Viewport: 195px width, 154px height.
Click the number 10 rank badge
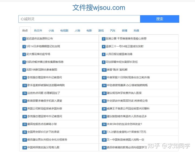click(x=104, y=70)
